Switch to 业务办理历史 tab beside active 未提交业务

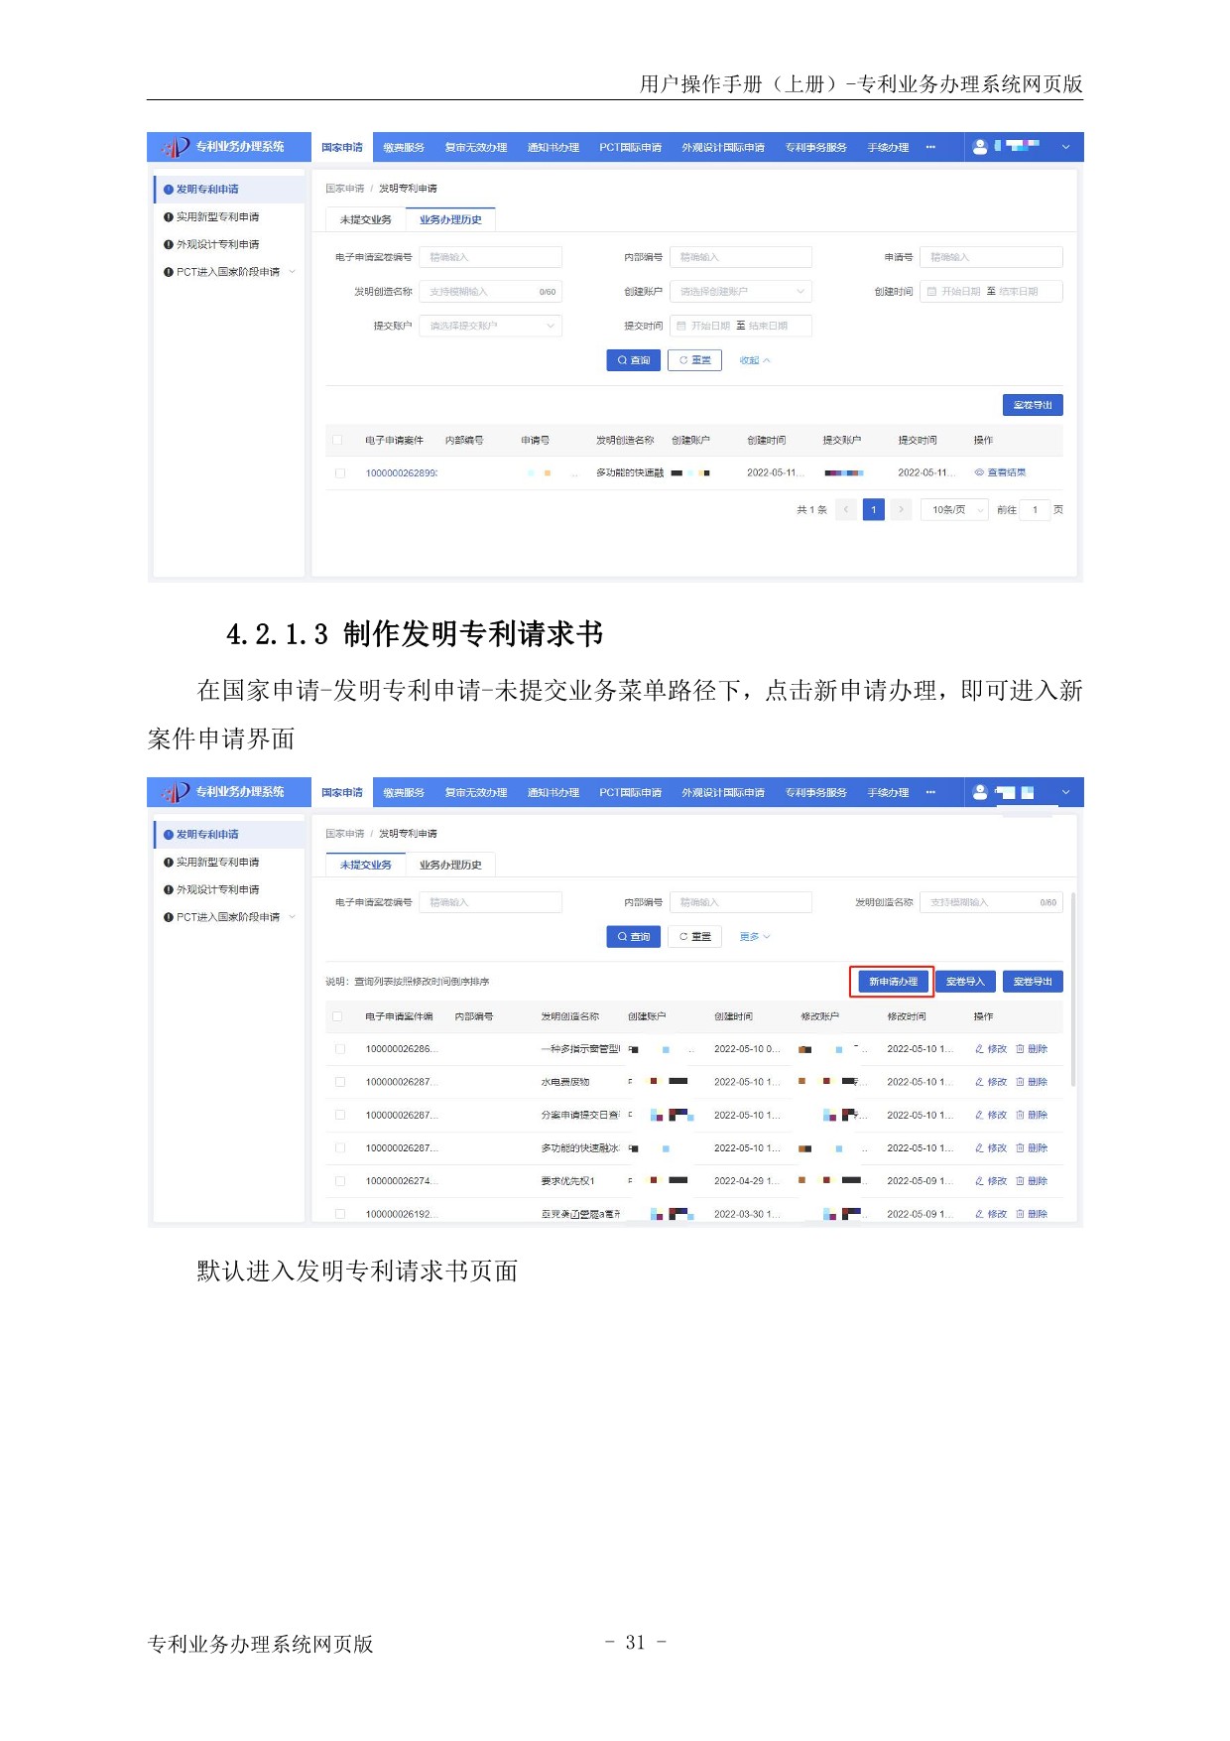tap(449, 865)
